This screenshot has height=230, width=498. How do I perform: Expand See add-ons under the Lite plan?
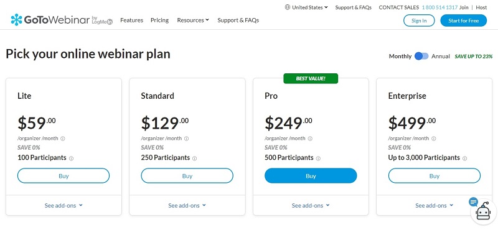click(x=63, y=205)
